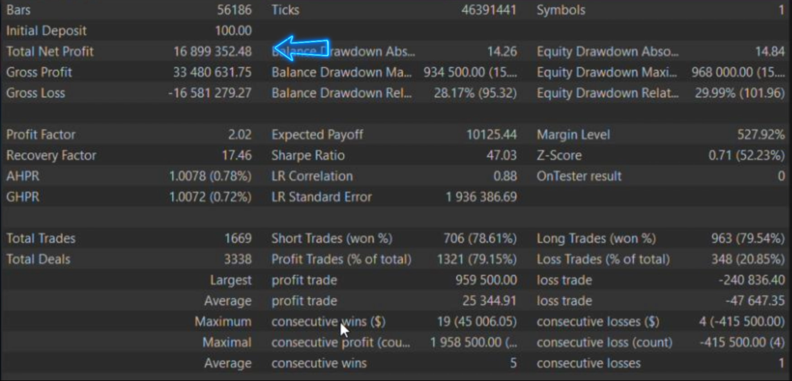Click the Total Trades value 1669
Image resolution: width=792 pixels, height=381 pixels.
pyautogui.click(x=238, y=238)
